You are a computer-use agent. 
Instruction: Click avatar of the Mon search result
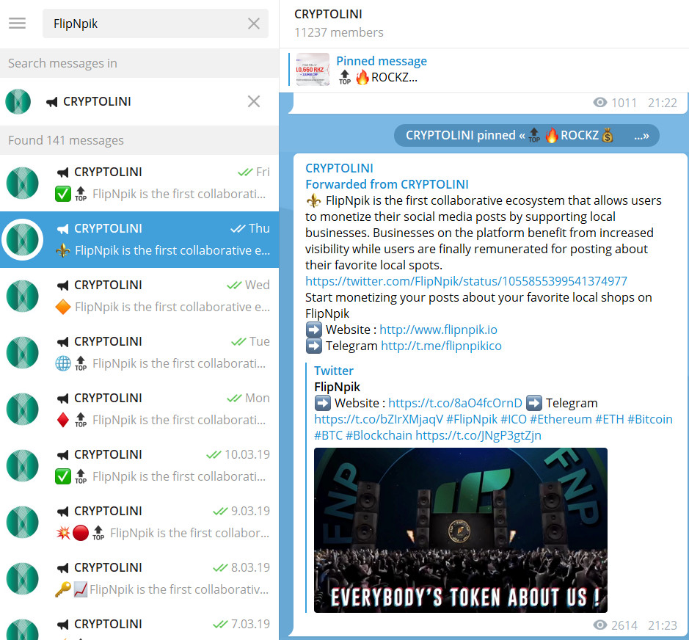[23, 409]
